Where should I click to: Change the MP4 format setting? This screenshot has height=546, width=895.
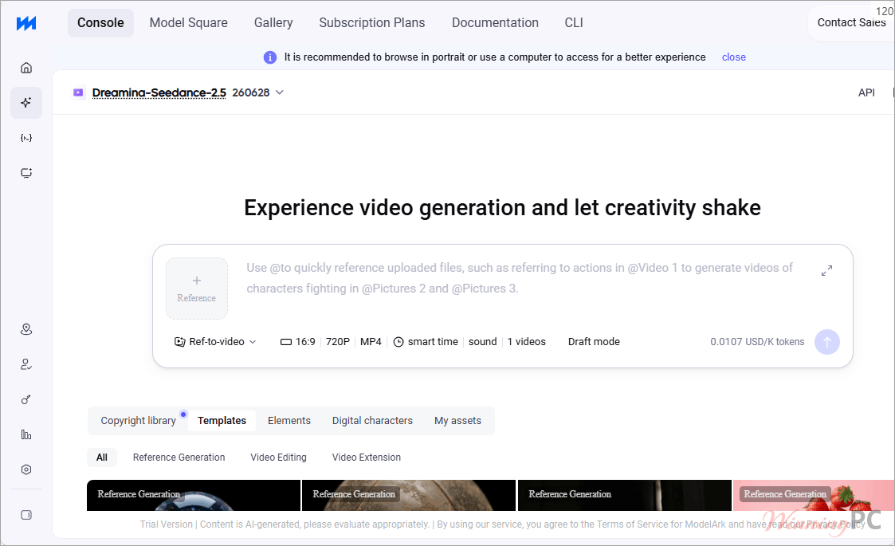click(x=371, y=341)
